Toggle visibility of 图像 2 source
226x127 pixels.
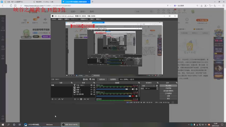point(91,92)
